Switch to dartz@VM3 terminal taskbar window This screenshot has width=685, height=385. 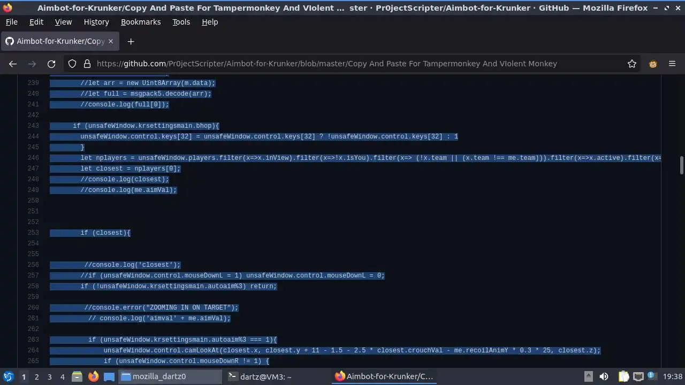[277, 376]
